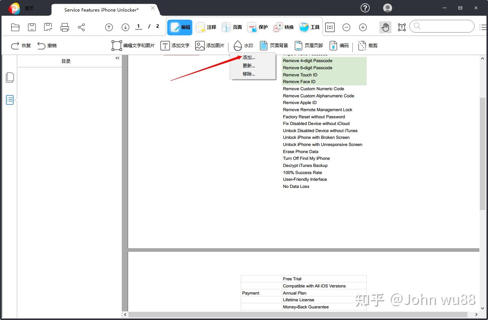Go to the next page using the down arrow
Viewport: 488px width, 320px height.
pyautogui.click(x=125, y=27)
